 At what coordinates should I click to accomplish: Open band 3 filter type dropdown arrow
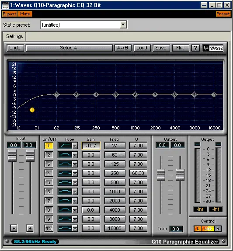click(75, 164)
